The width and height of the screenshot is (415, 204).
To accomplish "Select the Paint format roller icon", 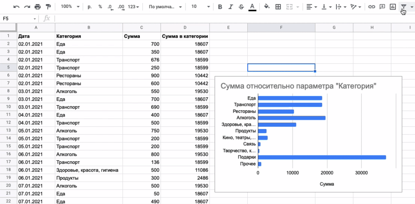I will 48,7.
